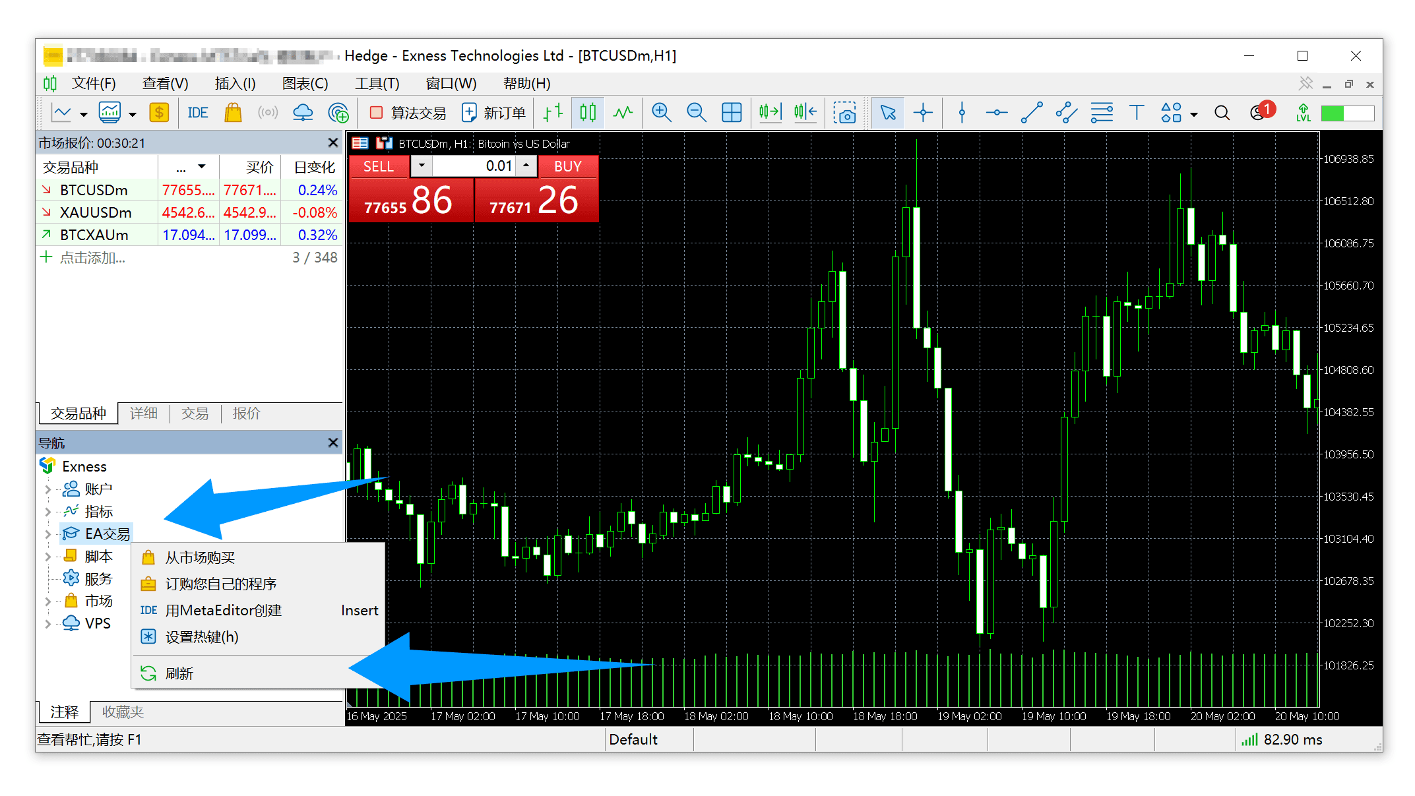
Task: Click the Exness logo in navigator
Action: point(47,466)
